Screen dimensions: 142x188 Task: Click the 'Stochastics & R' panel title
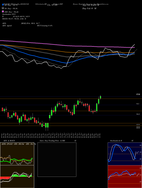pos(116,141)
